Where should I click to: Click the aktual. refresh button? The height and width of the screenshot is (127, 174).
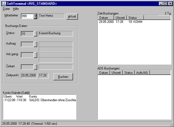point(72,16)
